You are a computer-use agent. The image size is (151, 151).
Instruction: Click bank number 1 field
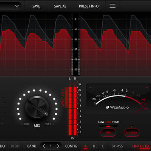click(51, 146)
